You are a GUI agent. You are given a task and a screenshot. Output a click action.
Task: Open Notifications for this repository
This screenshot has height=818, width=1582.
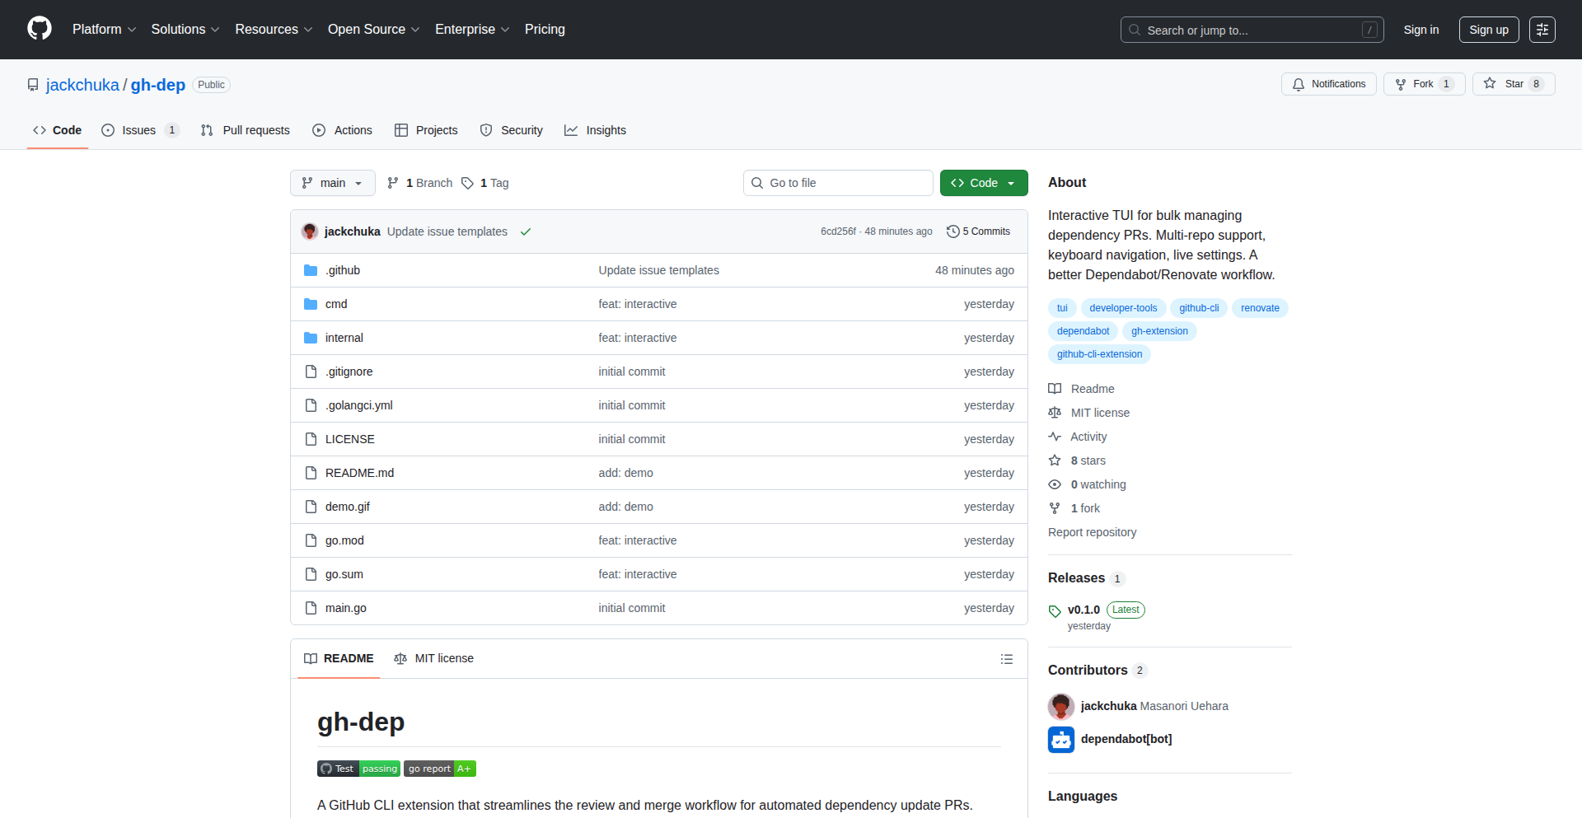(1328, 84)
